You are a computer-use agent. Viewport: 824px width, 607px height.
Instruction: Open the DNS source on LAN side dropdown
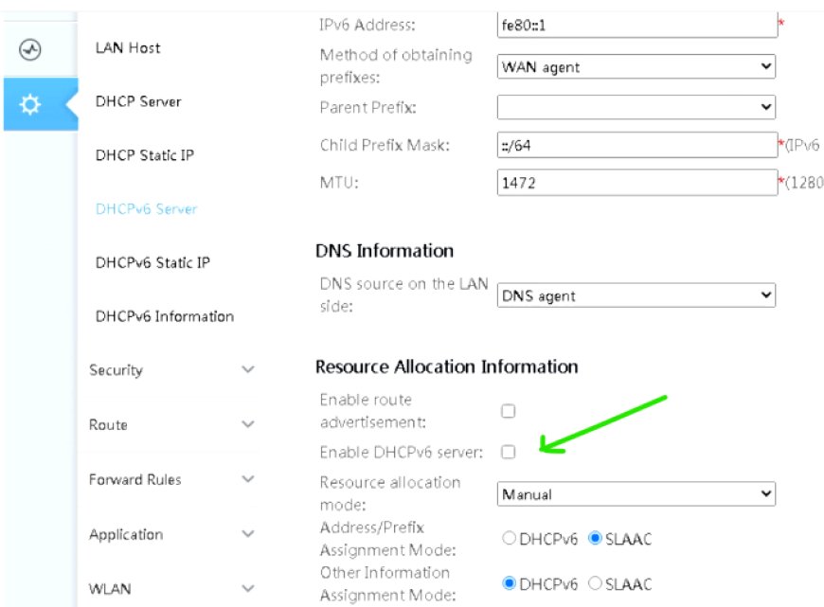pyautogui.click(x=636, y=295)
